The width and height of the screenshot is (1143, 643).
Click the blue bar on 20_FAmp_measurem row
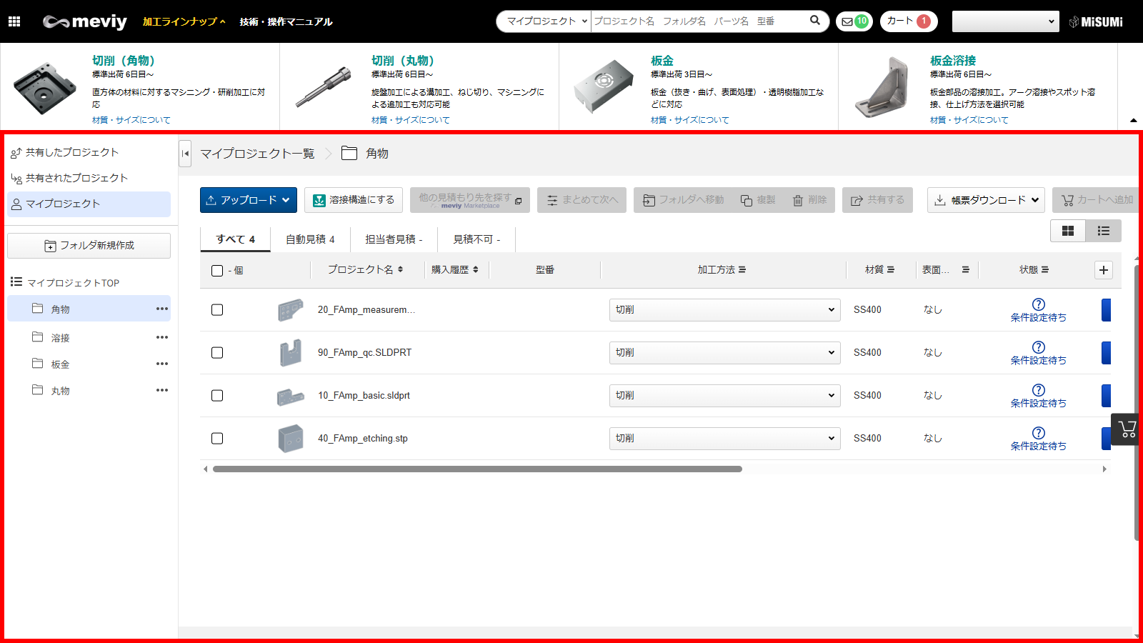point(1107,310)
